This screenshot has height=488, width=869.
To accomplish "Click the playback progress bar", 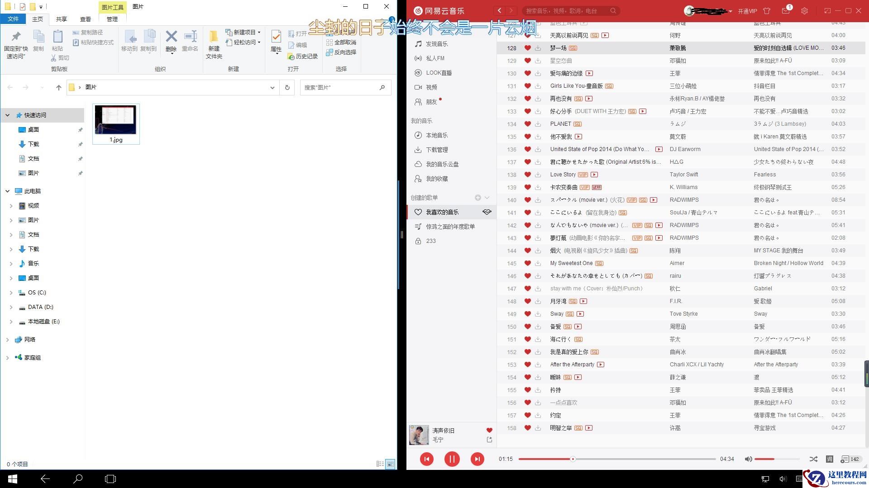I will (617, 459).
